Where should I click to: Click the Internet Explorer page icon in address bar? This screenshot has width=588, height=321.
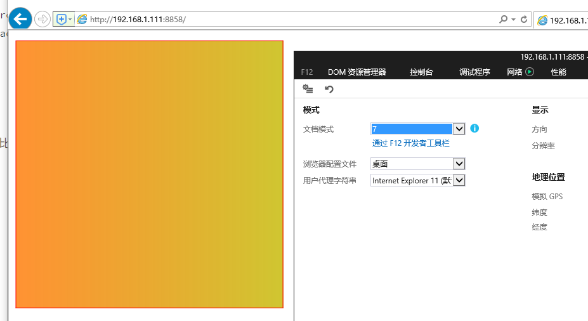[82, 19]
